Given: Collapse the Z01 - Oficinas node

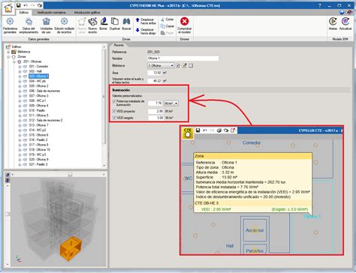Looking at the screenshot, I should point(14,61).
